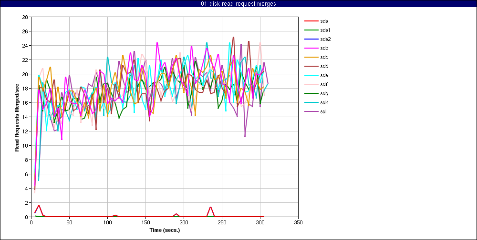Select the 'sde' legend label
477x240 pixels.
pyautogui.click(x=324, y=75)
